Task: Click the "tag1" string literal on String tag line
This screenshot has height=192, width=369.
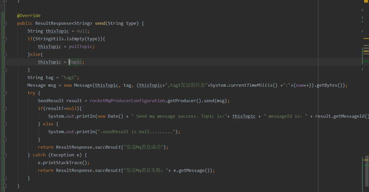Action: [69, 77]
